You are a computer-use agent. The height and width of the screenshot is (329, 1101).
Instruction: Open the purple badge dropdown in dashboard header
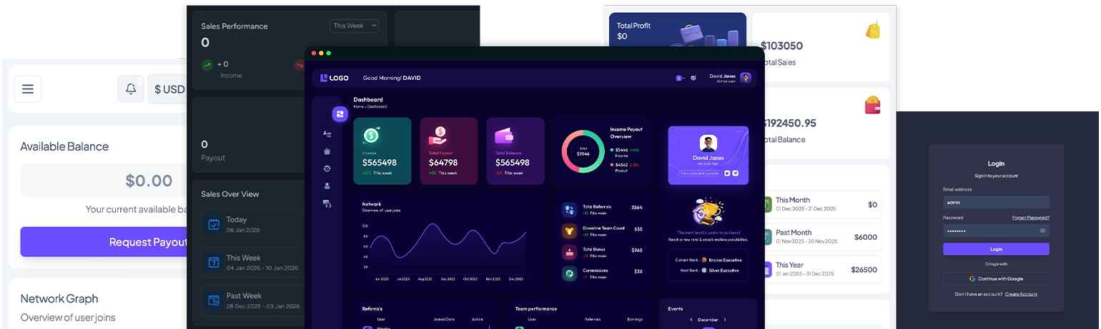681,78
